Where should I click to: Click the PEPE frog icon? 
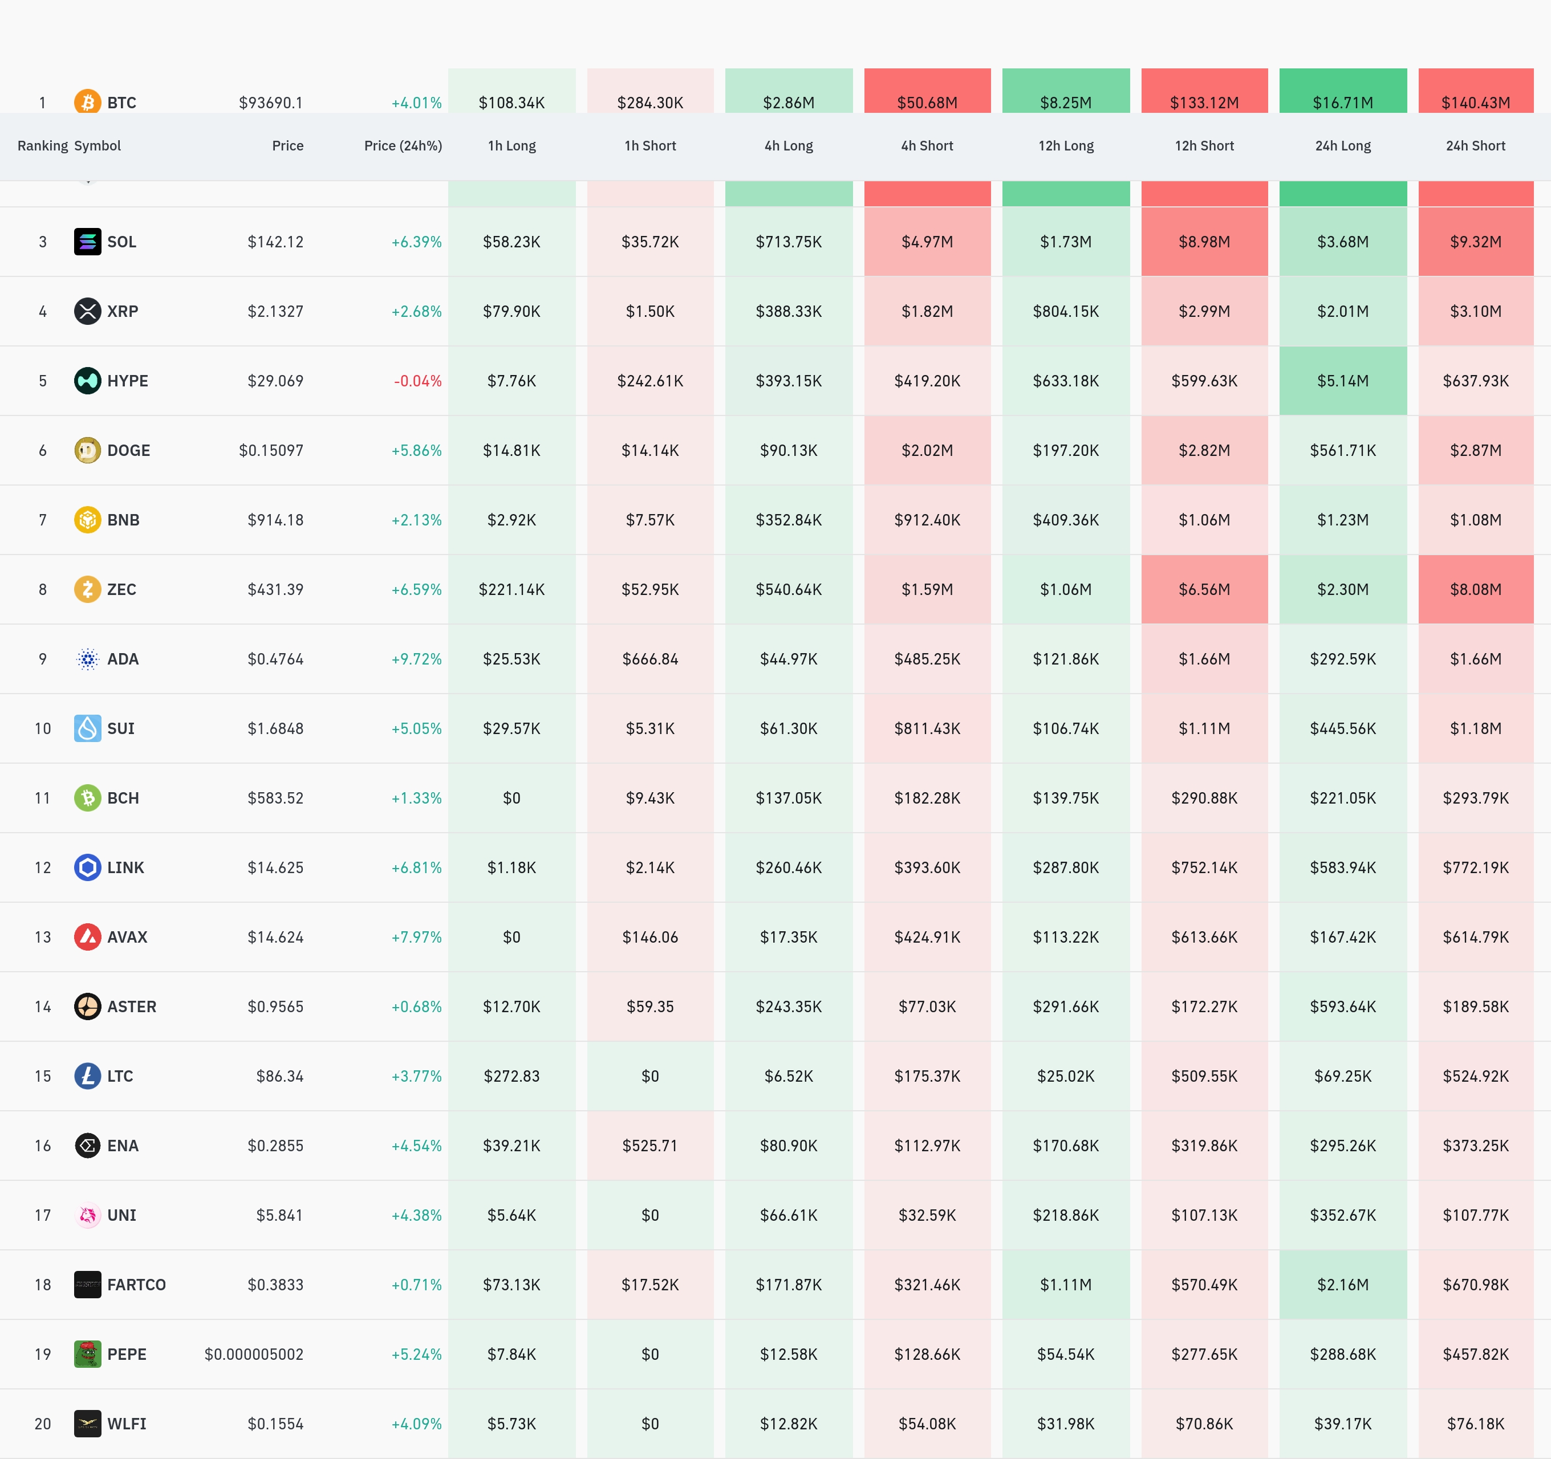[87, 1354]
